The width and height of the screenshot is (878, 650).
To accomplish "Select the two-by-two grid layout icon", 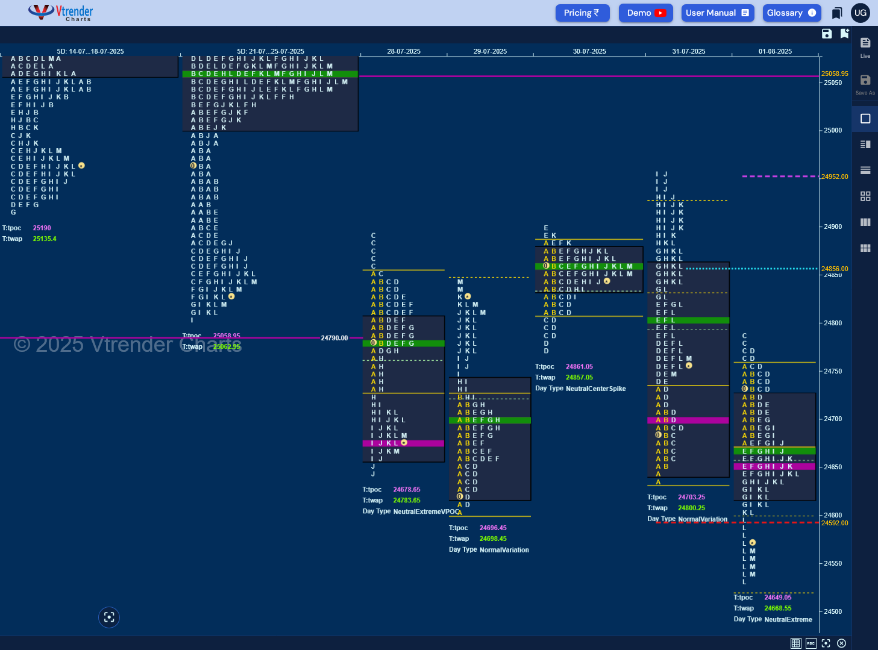I will [x=865, y=196].
